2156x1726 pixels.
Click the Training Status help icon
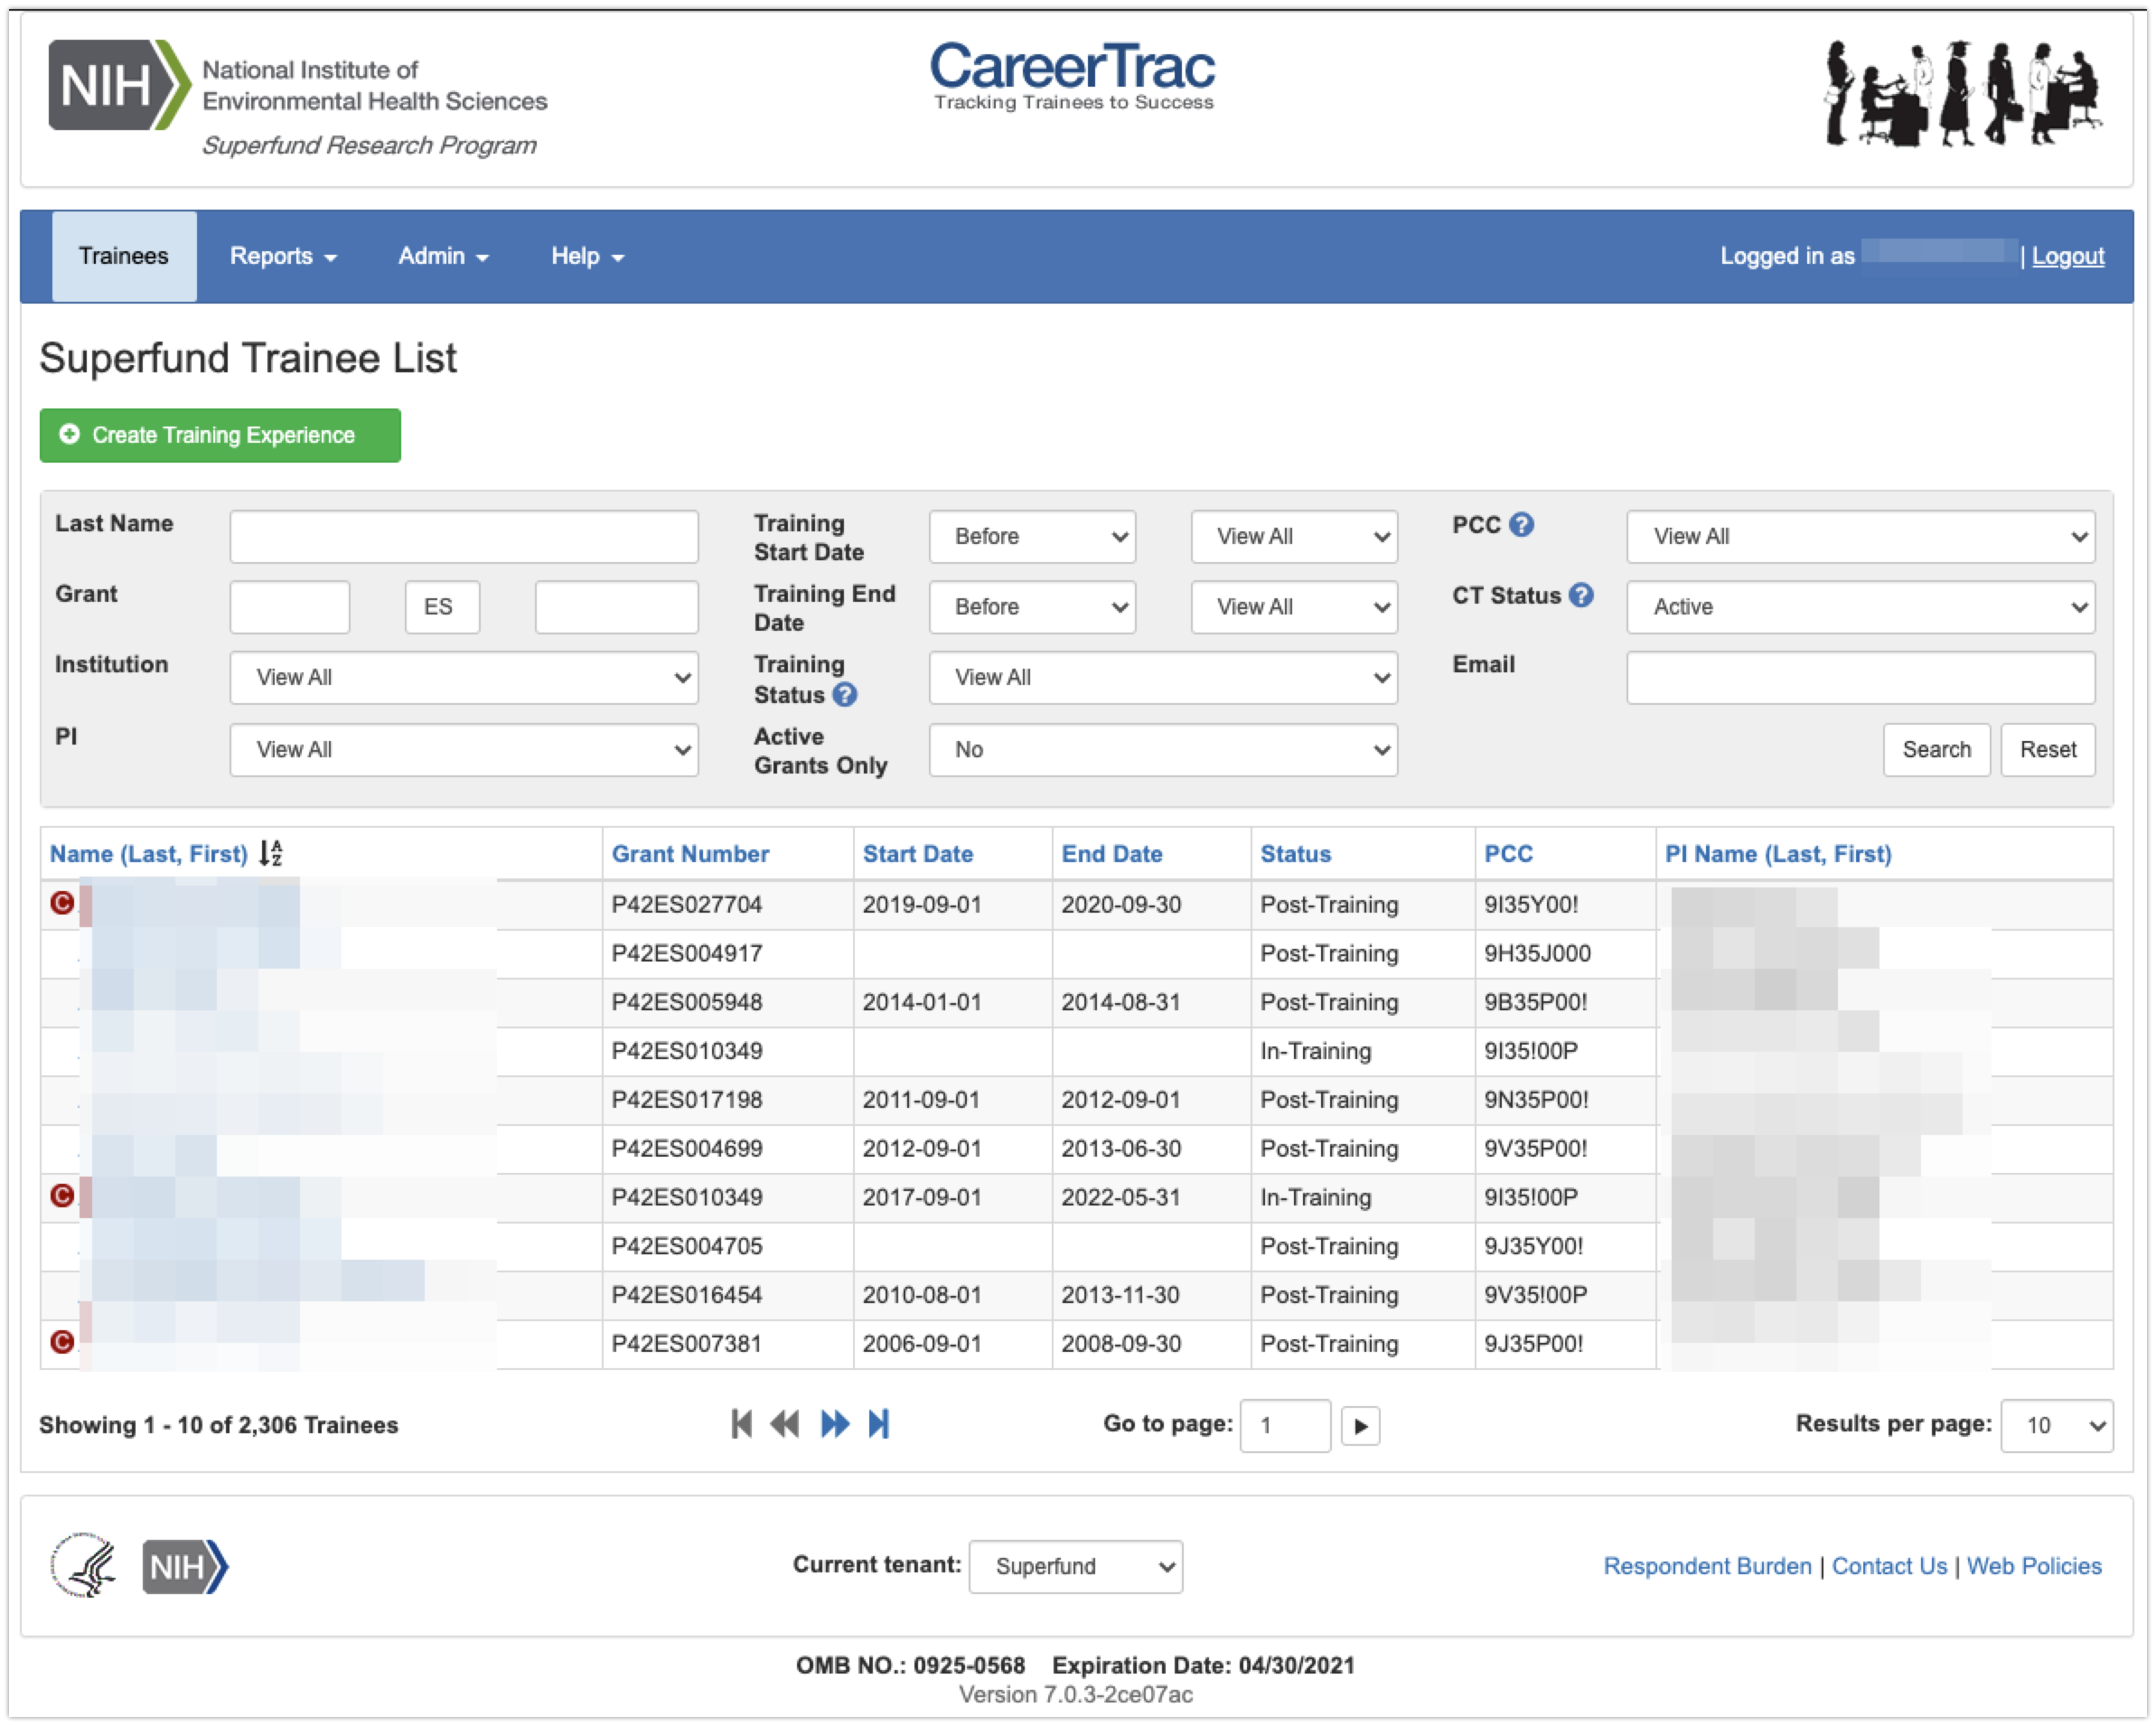tap(845, 694)
